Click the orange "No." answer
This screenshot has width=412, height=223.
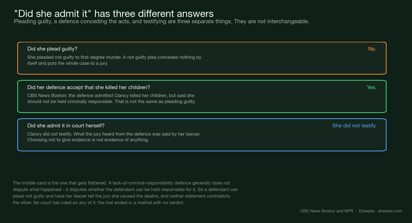coord(372,49)
